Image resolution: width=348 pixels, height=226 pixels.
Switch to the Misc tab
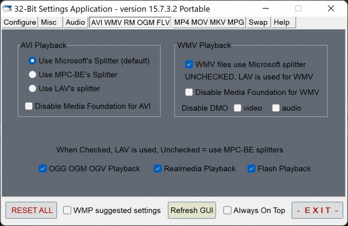tap(49, 23)
